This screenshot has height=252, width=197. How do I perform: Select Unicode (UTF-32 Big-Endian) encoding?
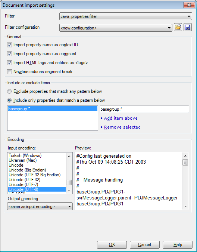point(37,175)
